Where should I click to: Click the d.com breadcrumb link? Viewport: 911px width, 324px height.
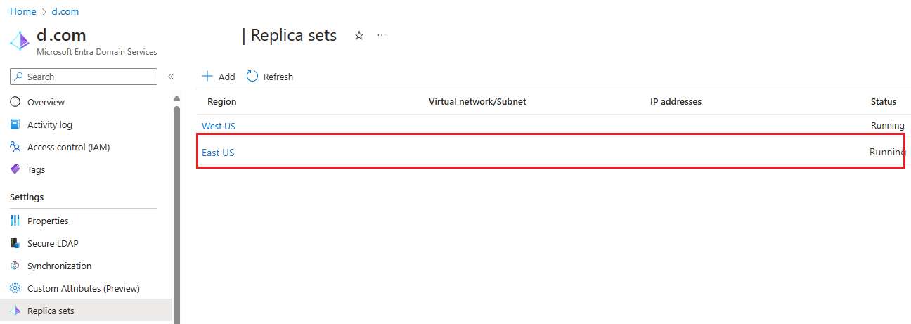coord(65,11)
